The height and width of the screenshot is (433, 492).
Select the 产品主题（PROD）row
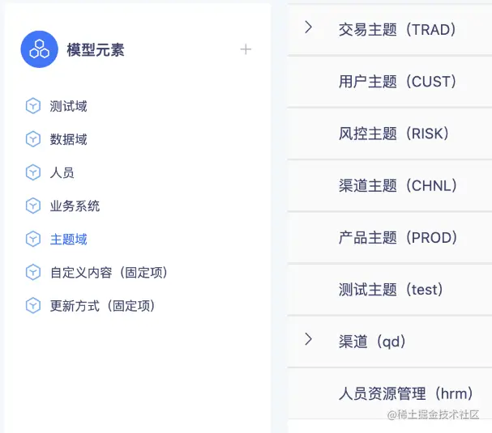coord(390,237)
